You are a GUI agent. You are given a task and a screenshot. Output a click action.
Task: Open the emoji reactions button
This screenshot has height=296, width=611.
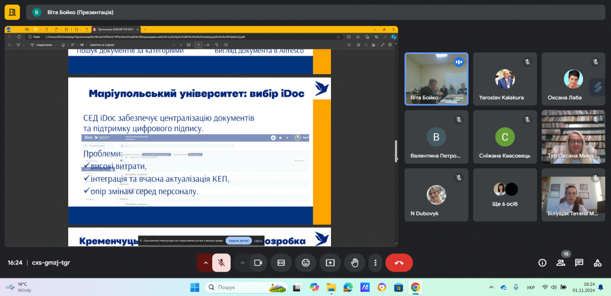point(305,262)
